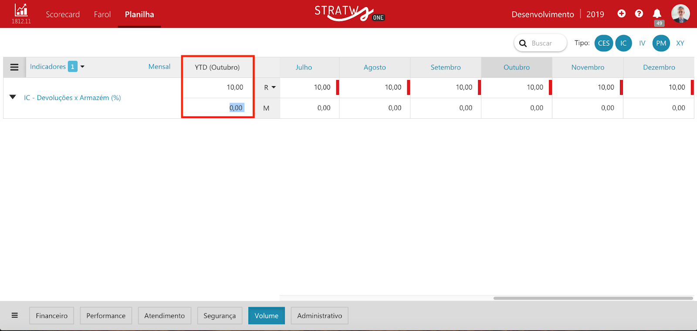Viewport: 697px width, 331px height.
Task: Click the plus add icon in header
Action: pos(622,14)
